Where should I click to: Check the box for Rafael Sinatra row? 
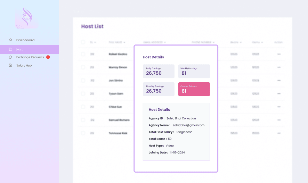[x=83, y=54]
